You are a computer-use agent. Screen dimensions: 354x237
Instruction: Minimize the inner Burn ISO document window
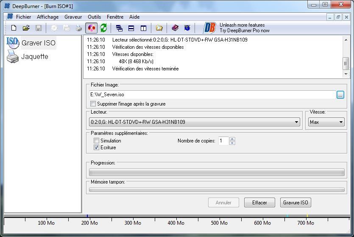pyautogui.click(x=330, y=17)
